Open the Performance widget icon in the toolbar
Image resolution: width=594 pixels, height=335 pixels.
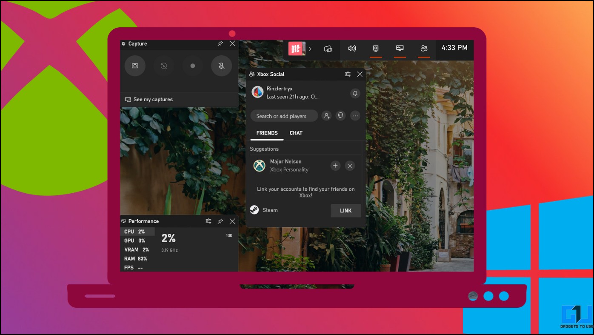(400, 48)
